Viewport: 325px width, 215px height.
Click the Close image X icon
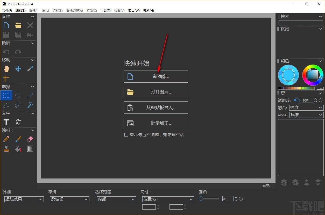[x=30, y=25]
